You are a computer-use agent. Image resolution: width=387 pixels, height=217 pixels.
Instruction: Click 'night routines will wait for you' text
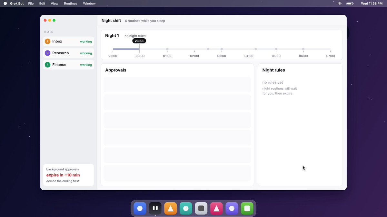click(x=280, y=91)
